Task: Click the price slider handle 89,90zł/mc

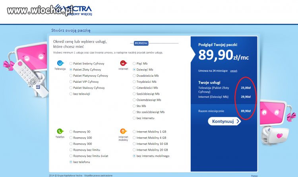Action: pos(141,43)
